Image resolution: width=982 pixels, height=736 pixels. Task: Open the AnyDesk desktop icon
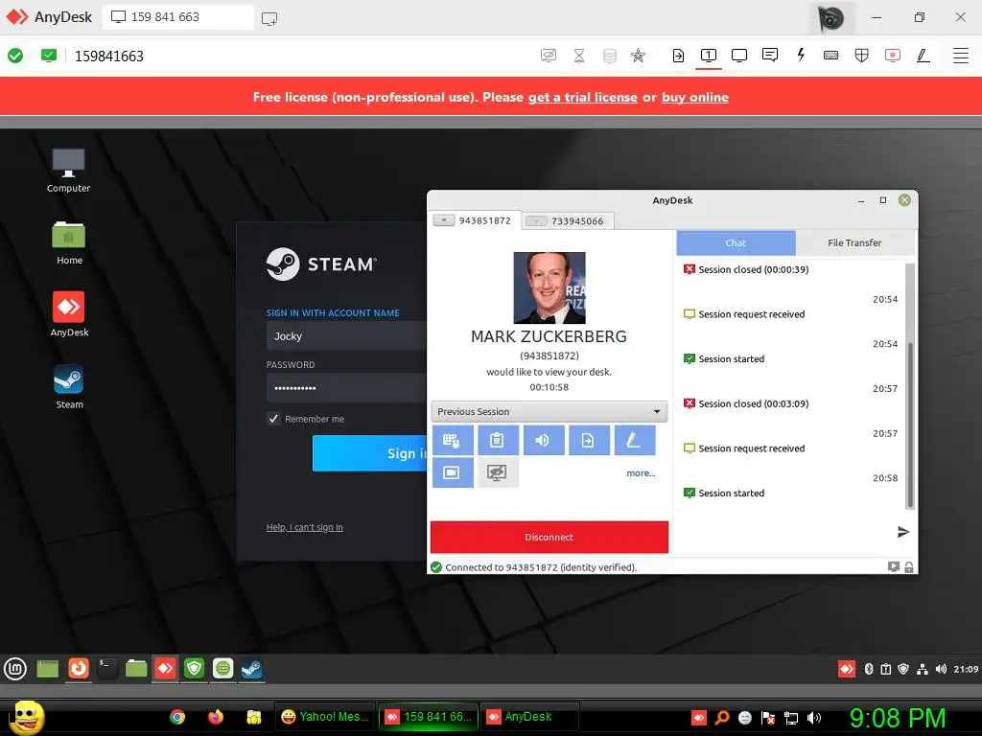tap(69, 314)
